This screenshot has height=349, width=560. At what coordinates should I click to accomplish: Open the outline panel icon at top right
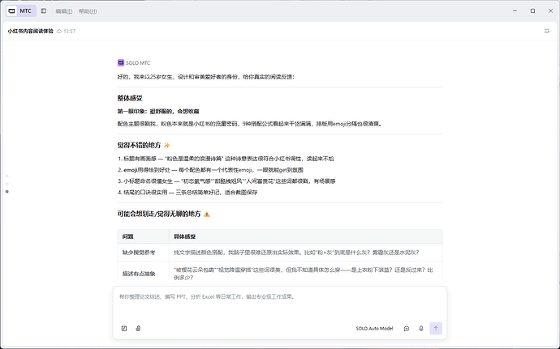click(x=547, y=32)
